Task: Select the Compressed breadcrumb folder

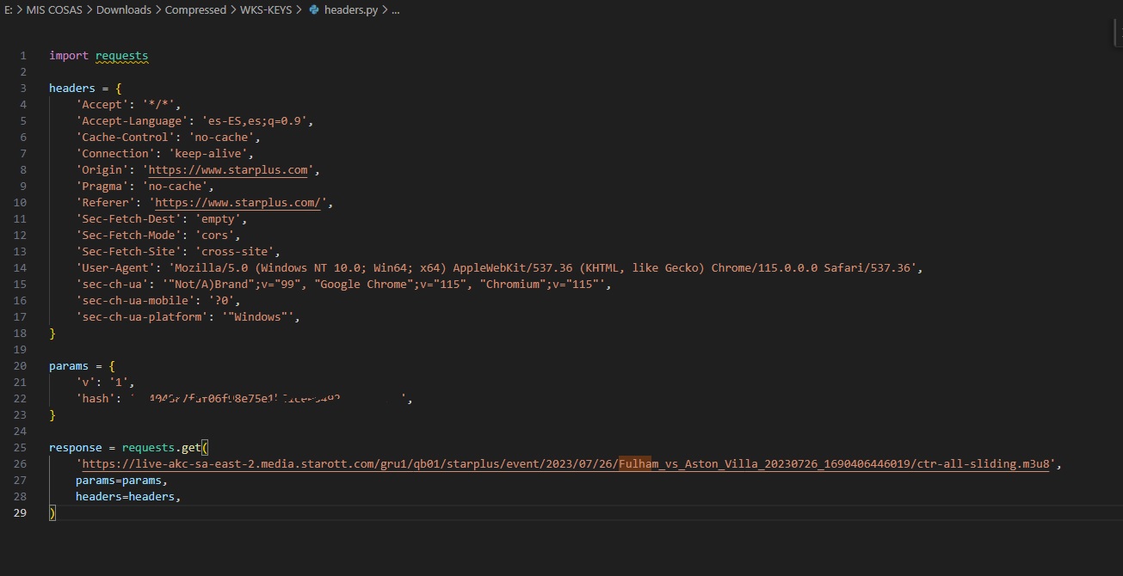Action: [195, 10]
